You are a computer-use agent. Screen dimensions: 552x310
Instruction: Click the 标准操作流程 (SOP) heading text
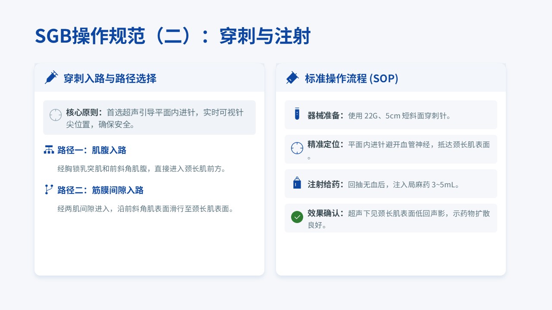[351, 78]
